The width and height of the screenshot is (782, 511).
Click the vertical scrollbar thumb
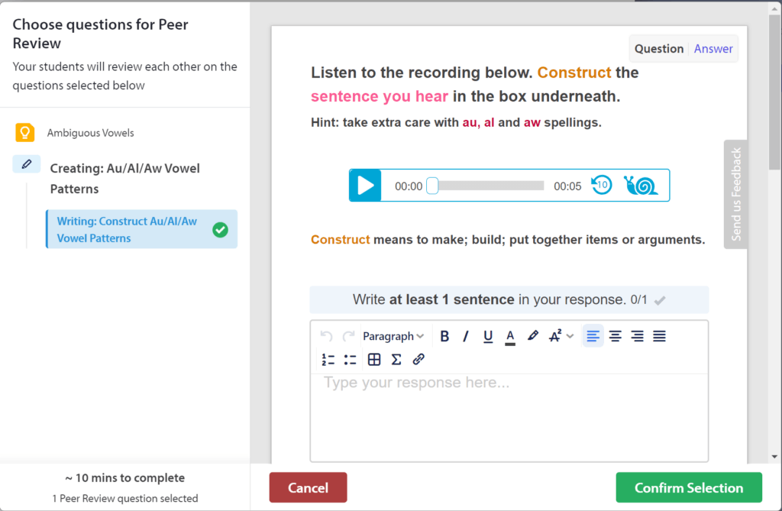coord(774,92)
